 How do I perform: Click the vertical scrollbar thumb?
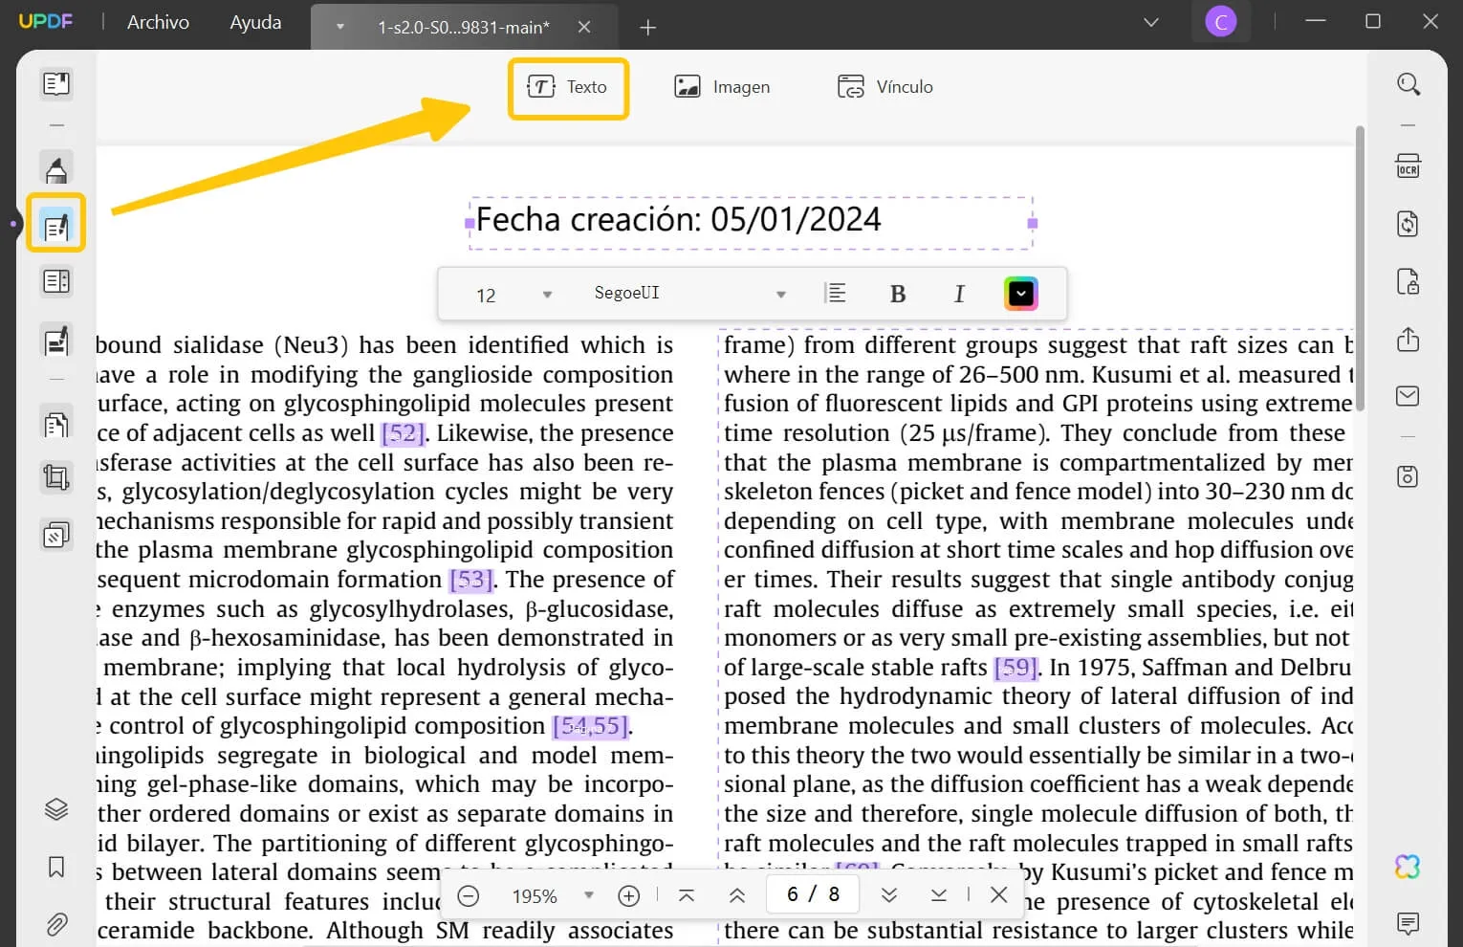(x=1360, y=268)
